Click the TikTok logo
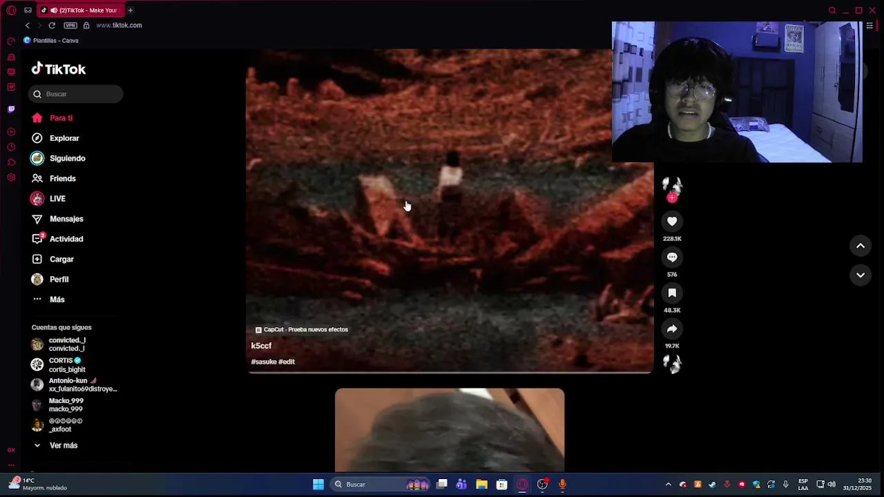 (x=59, y=69)
